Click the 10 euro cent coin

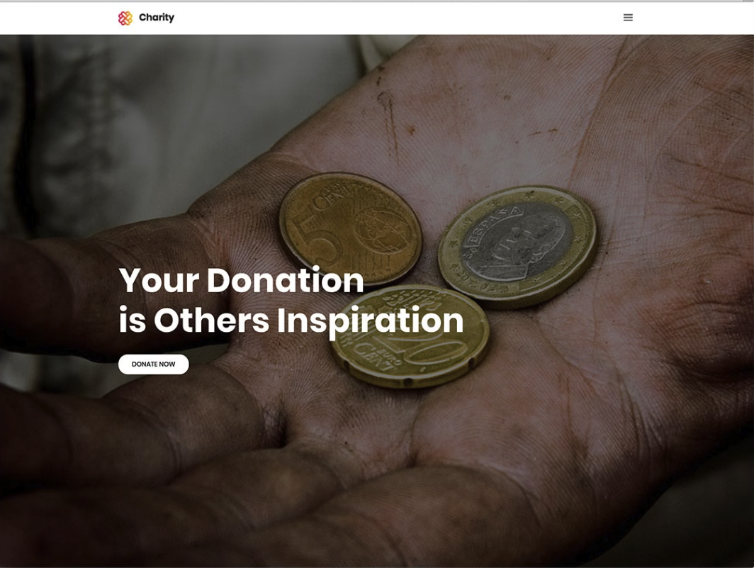pos(409,337)
